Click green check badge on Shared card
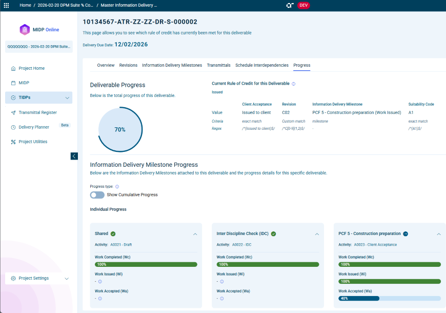The image size is (446, 313). (x=113, y=234)
